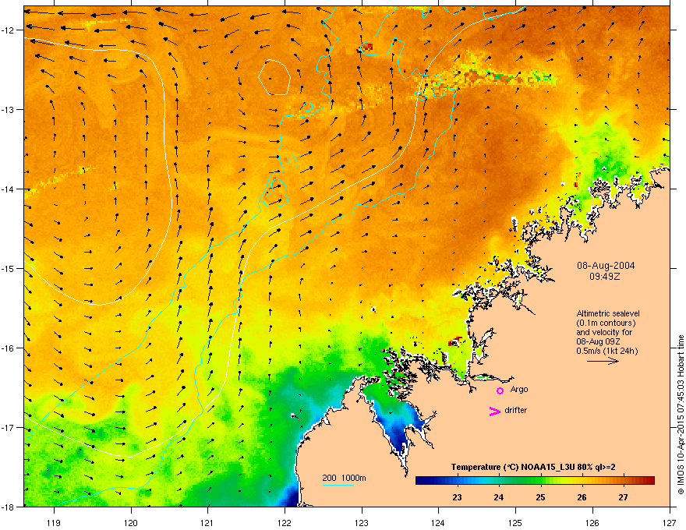
Task: Click the latitude -17 axis label
Action: (8, 427)
